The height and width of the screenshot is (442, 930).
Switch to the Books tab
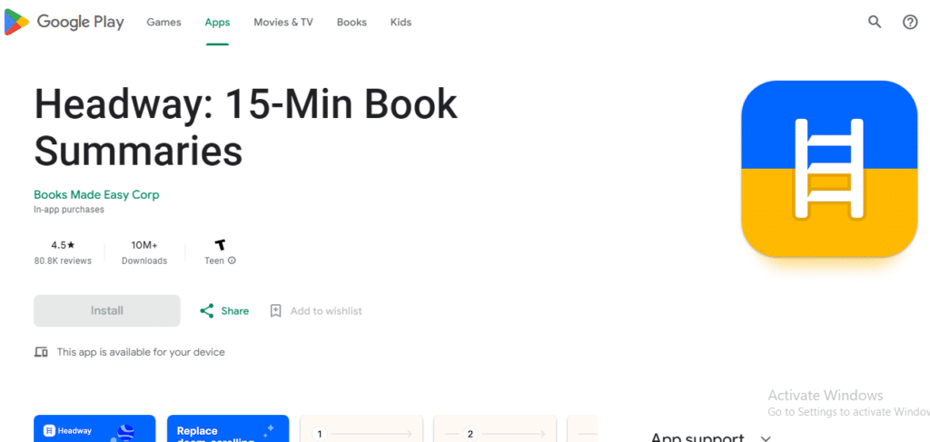[x=351, y=23]
